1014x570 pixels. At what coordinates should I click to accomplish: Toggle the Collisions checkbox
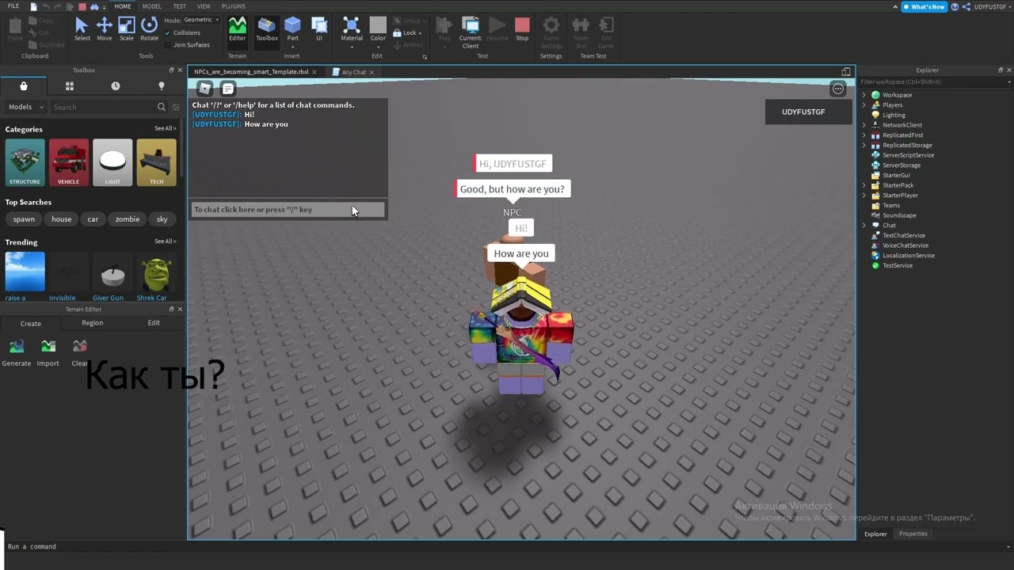point(168,33)
